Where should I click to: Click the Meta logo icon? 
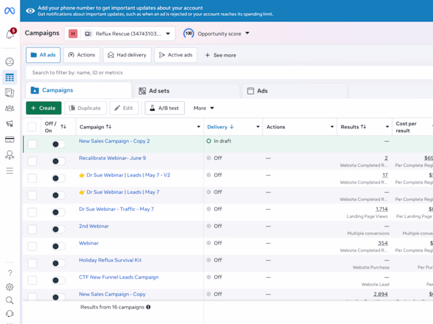(10, 10)
